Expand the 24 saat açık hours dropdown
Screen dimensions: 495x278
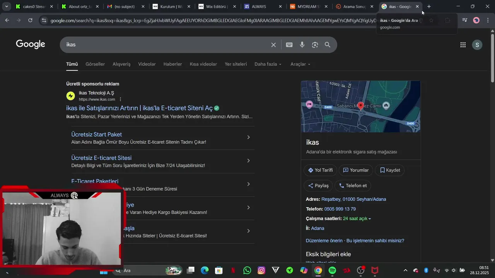[357, 219]
